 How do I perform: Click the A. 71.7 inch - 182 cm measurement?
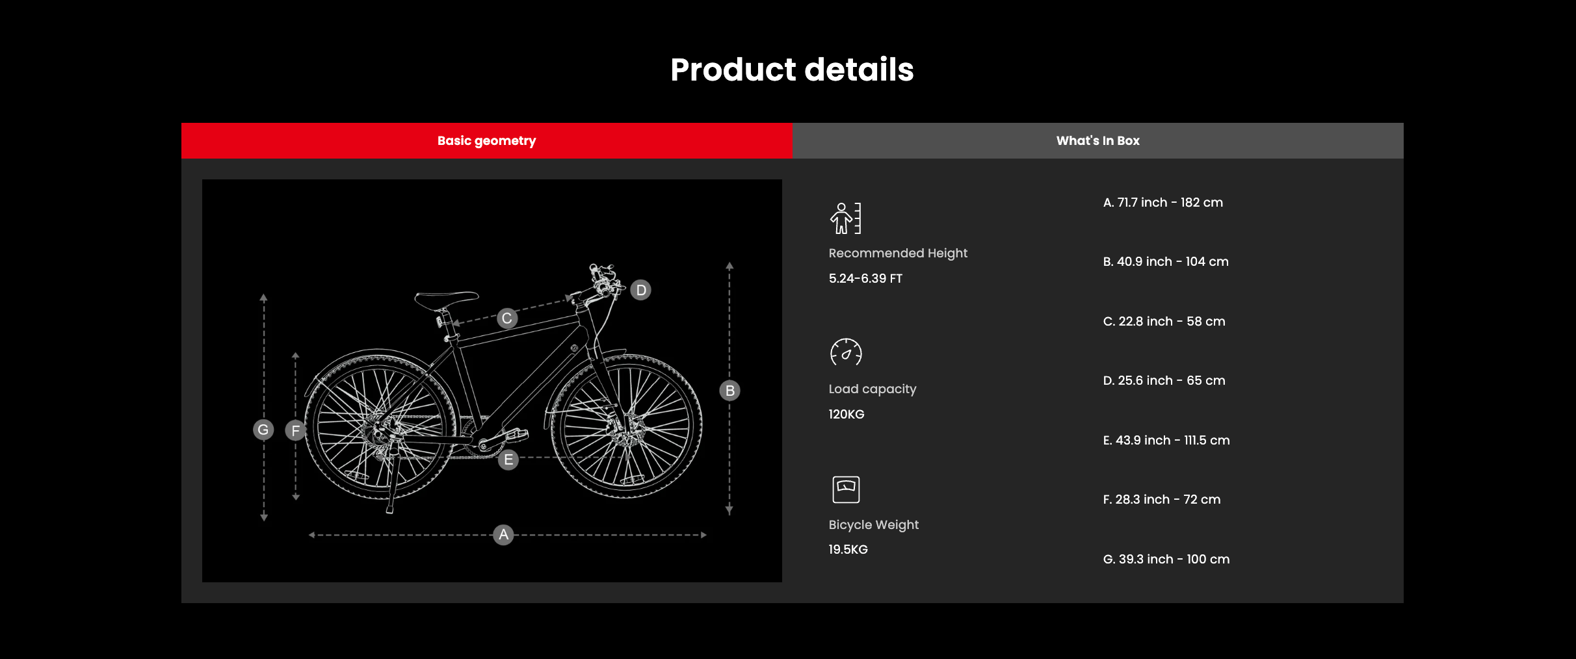pos(1162,203)
